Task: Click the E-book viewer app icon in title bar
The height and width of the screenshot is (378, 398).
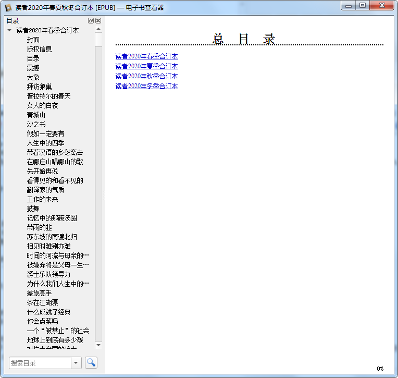Action: click(8, 8)
